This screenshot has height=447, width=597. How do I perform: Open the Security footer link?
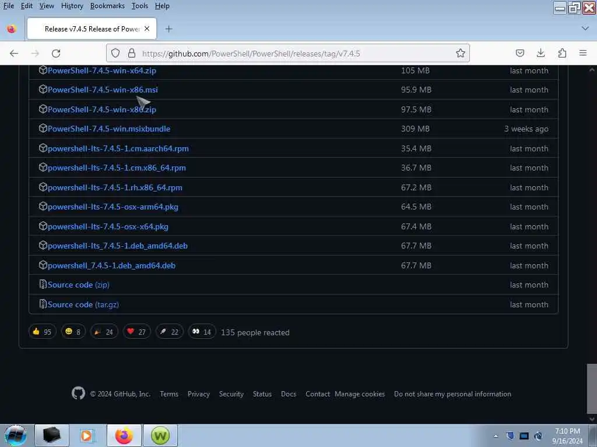coord(231,394)
